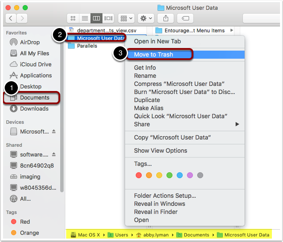
Task: Select shared computer w8045356d
Action: click(x=38, y=188)
